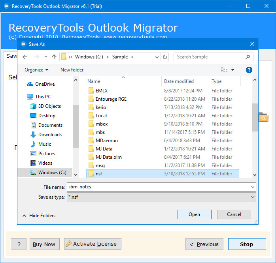The height and width of the screenshot is (263, 276).
Task: Open Music in the navigation pane
Action: (41, 144)
